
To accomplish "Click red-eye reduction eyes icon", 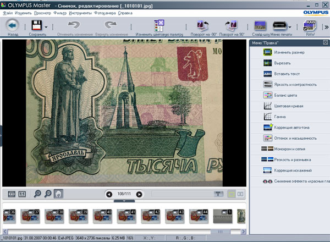I will click(267, 181).
